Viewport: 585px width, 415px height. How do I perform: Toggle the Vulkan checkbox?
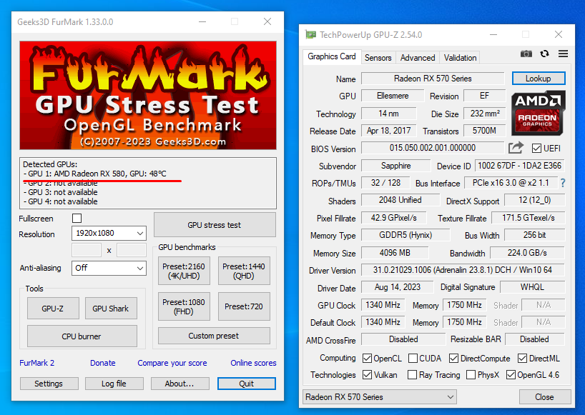tap(367, 375)
